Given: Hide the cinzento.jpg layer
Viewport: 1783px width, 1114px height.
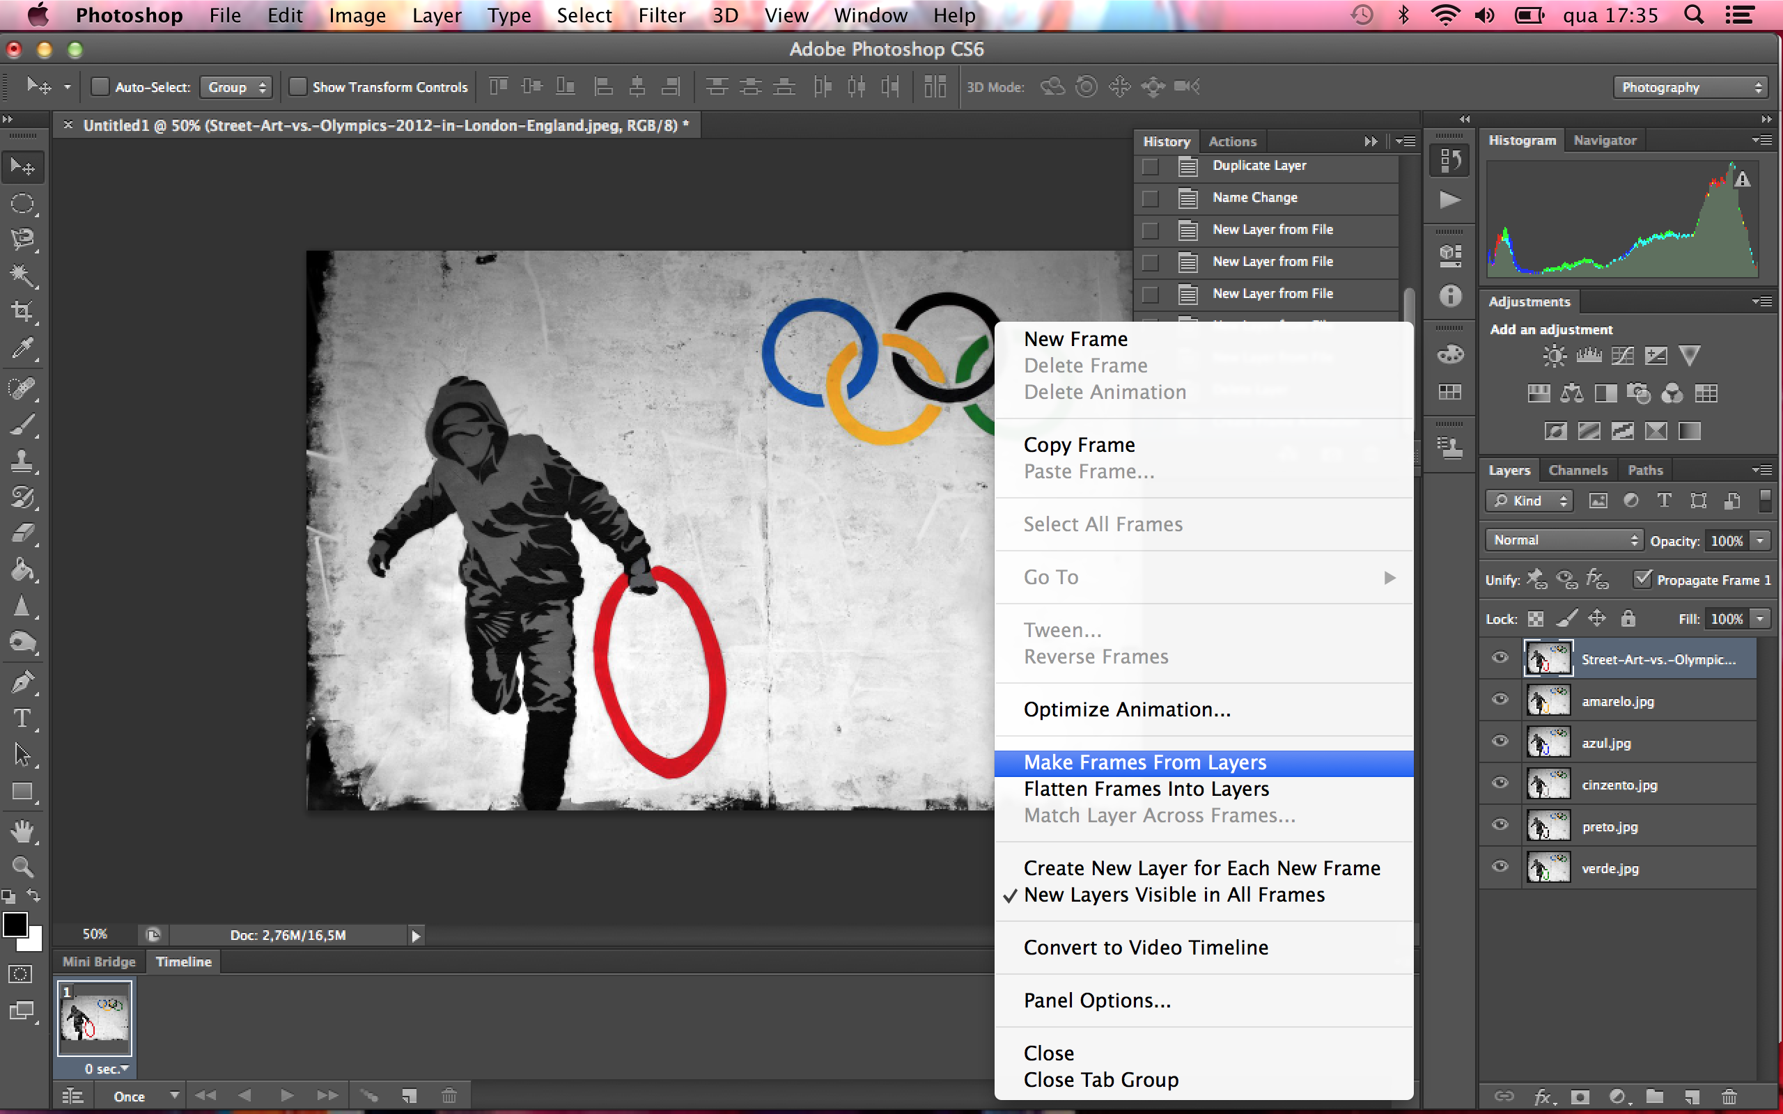Looking at the screenshot, I should (1500, 783).
